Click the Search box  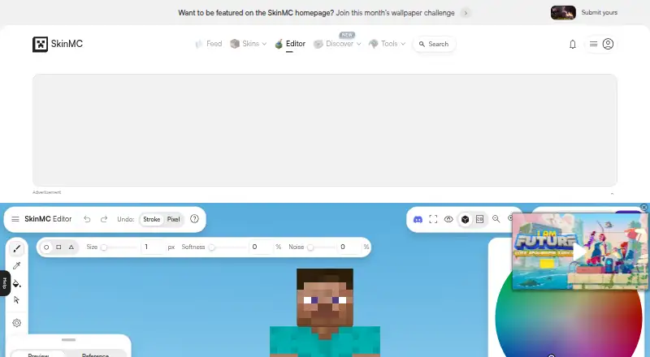click(434, 44)
